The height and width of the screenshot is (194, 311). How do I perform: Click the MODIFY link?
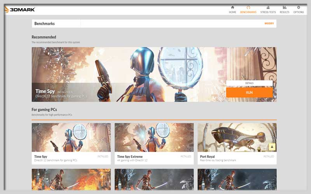coord(269,23)
